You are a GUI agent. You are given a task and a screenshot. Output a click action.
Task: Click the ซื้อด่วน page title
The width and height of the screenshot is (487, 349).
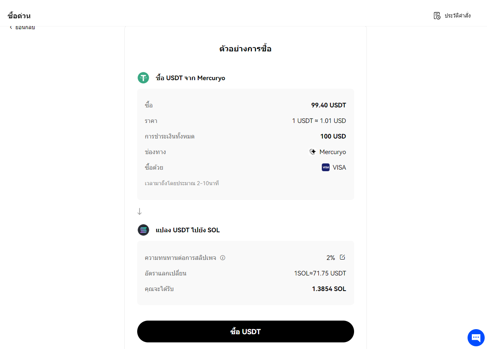tap(19, 16)
